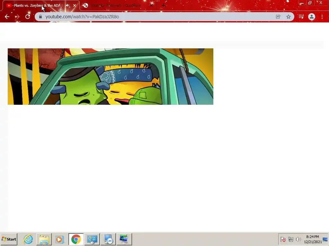Switch to the Plants vs. Zombies tab
This screenshot has height=246, width=329.
tap(41, 5)
